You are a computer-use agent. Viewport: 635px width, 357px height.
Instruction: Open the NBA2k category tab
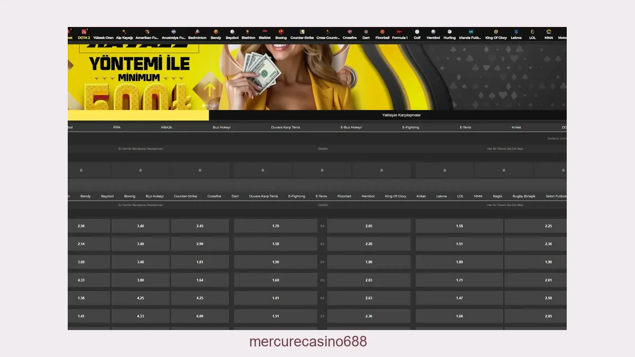167,127
